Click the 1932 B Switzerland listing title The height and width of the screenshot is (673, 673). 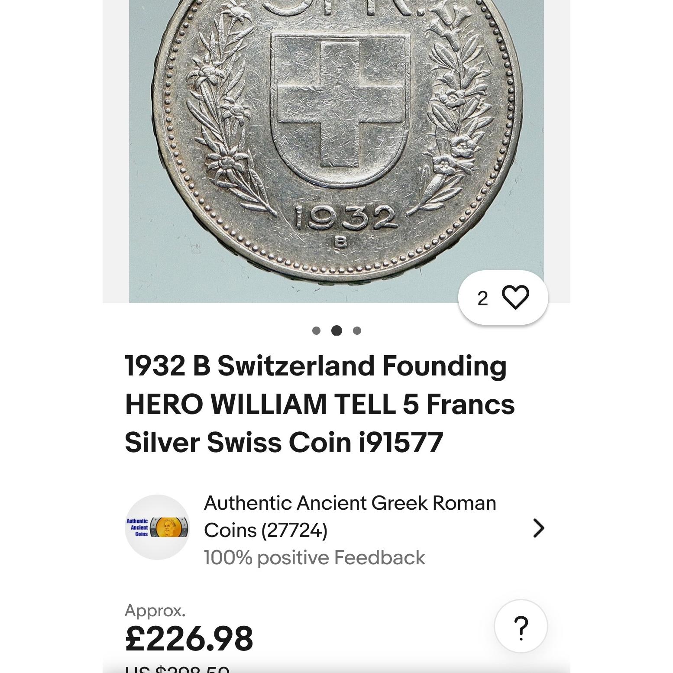click(320, 404)
